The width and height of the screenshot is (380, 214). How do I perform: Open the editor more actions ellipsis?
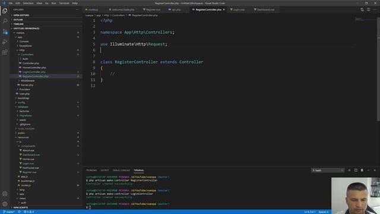click(375, 10)
